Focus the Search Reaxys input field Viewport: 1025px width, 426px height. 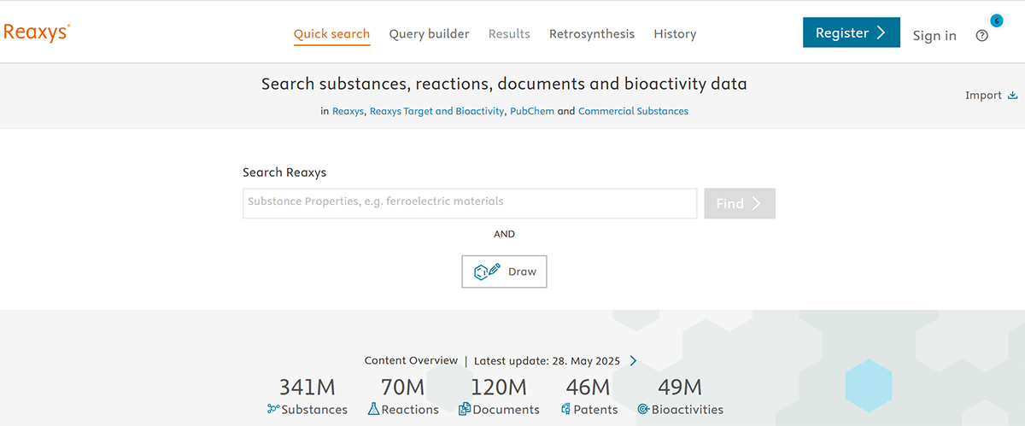470,203
